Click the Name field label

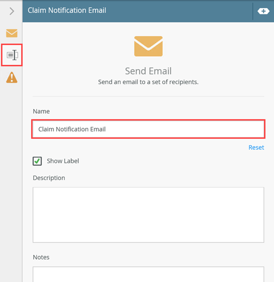41,111
